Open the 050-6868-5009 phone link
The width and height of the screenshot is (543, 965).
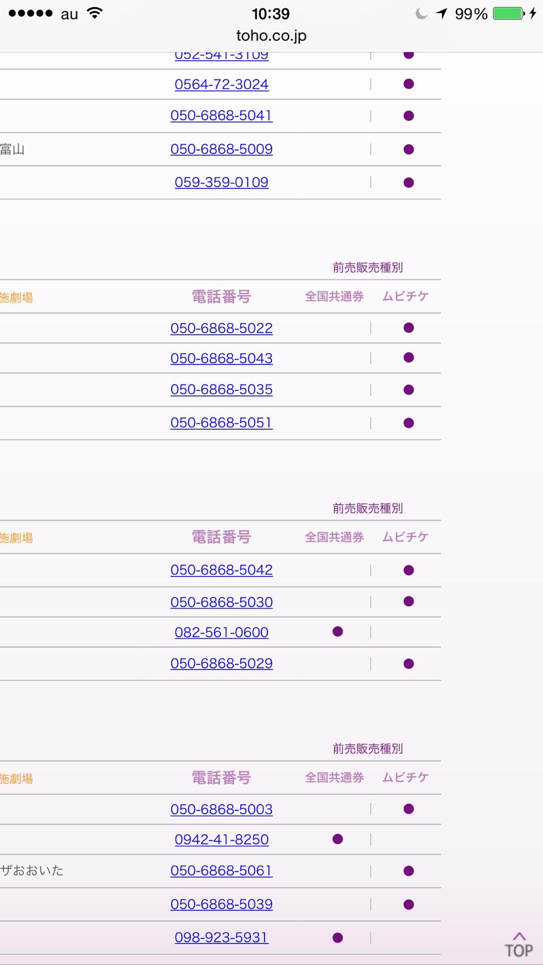pos(221,149)
